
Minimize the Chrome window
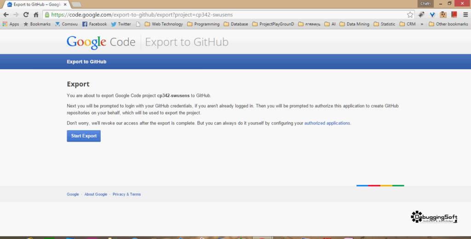click(440, 4)
